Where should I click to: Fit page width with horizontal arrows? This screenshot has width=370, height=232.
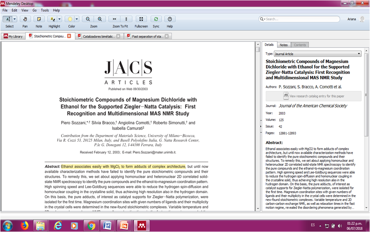click(115, 19)
